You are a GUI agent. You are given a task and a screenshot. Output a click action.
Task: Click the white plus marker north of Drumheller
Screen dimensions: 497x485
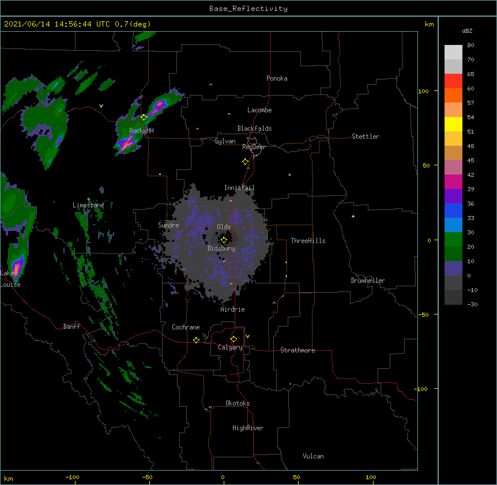click(x=353, y=216)
